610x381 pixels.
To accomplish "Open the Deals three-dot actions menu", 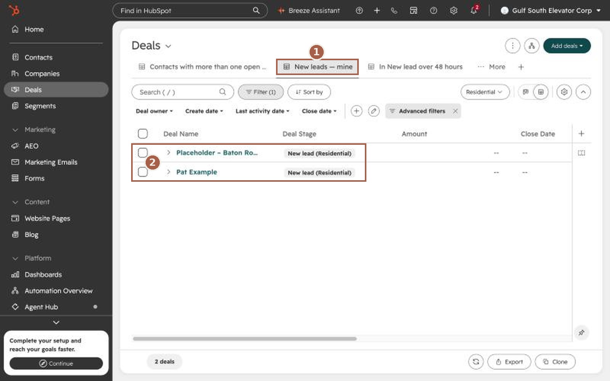I will click(512, 46).
